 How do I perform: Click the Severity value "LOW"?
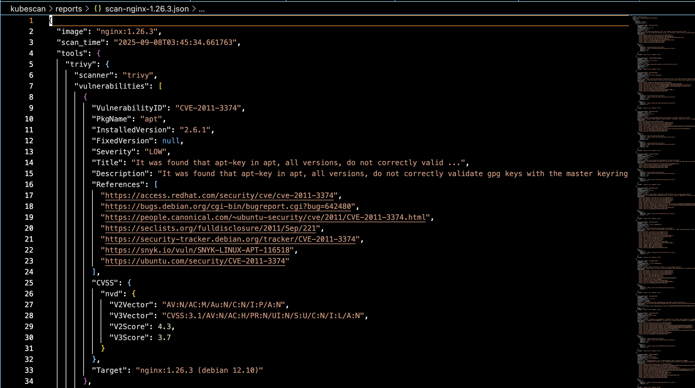click(155, 152)
